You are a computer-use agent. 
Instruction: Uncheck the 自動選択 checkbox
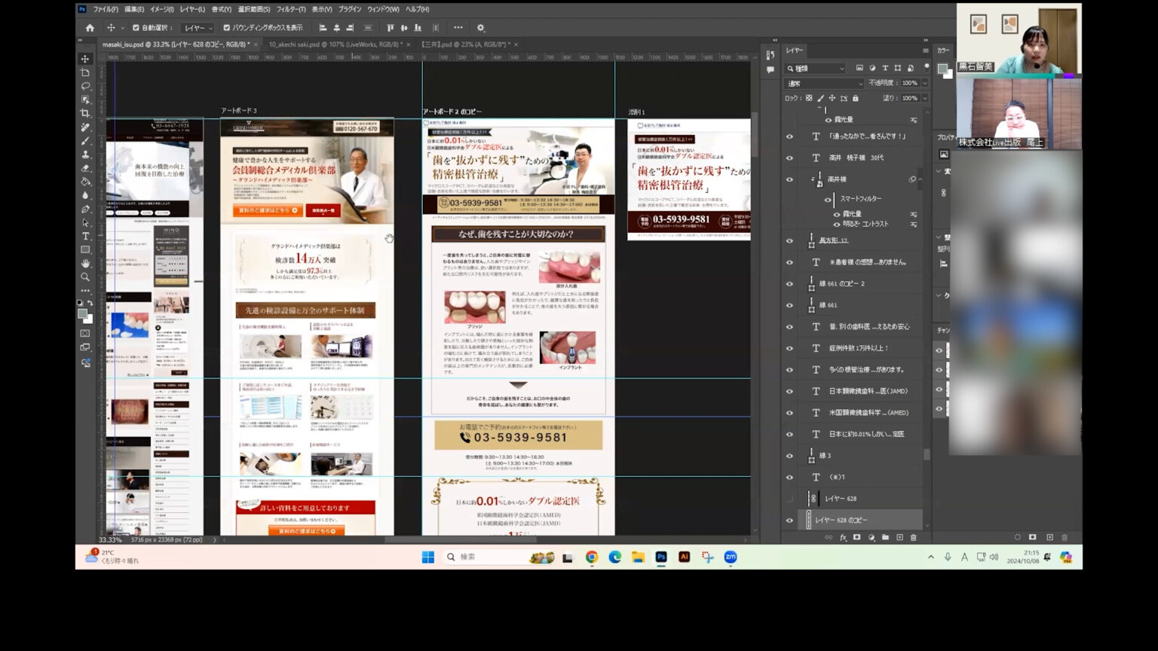(x=136, y=28)
